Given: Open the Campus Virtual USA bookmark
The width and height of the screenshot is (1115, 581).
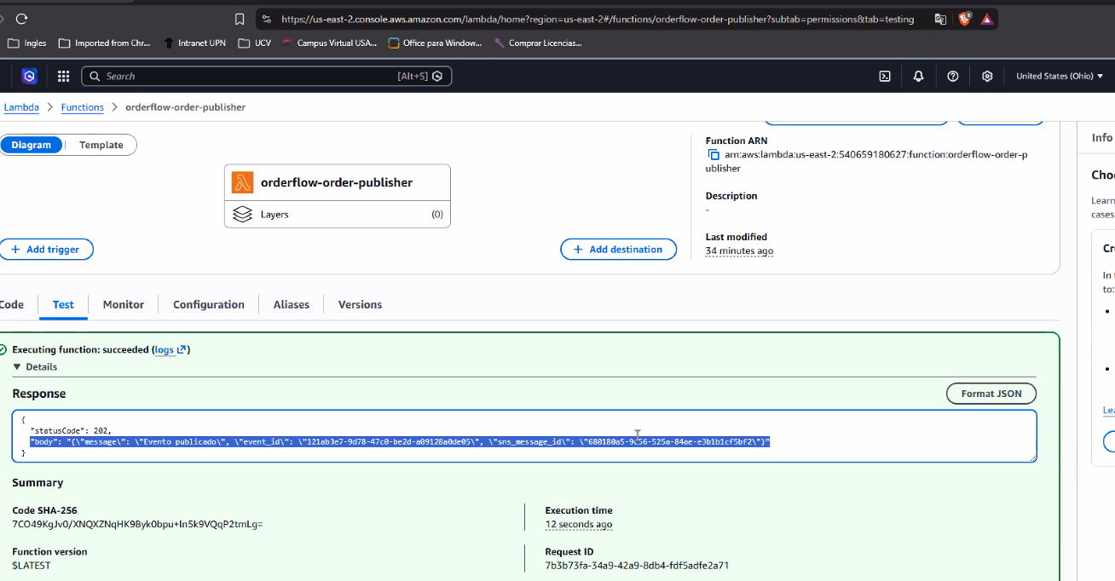Looking at the screenshot, I should (329, 43).
